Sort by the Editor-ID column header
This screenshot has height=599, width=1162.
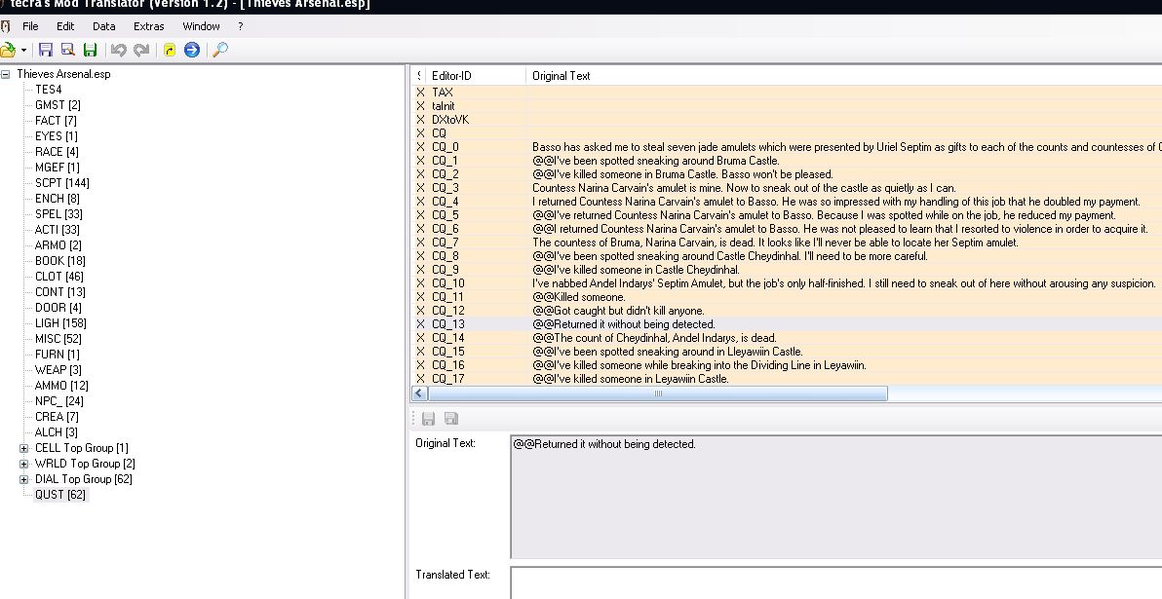[x=475, y=76]
